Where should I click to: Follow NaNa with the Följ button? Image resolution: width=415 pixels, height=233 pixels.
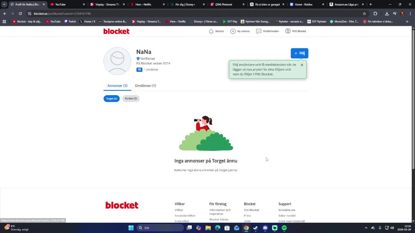click(x=300, y=53)
